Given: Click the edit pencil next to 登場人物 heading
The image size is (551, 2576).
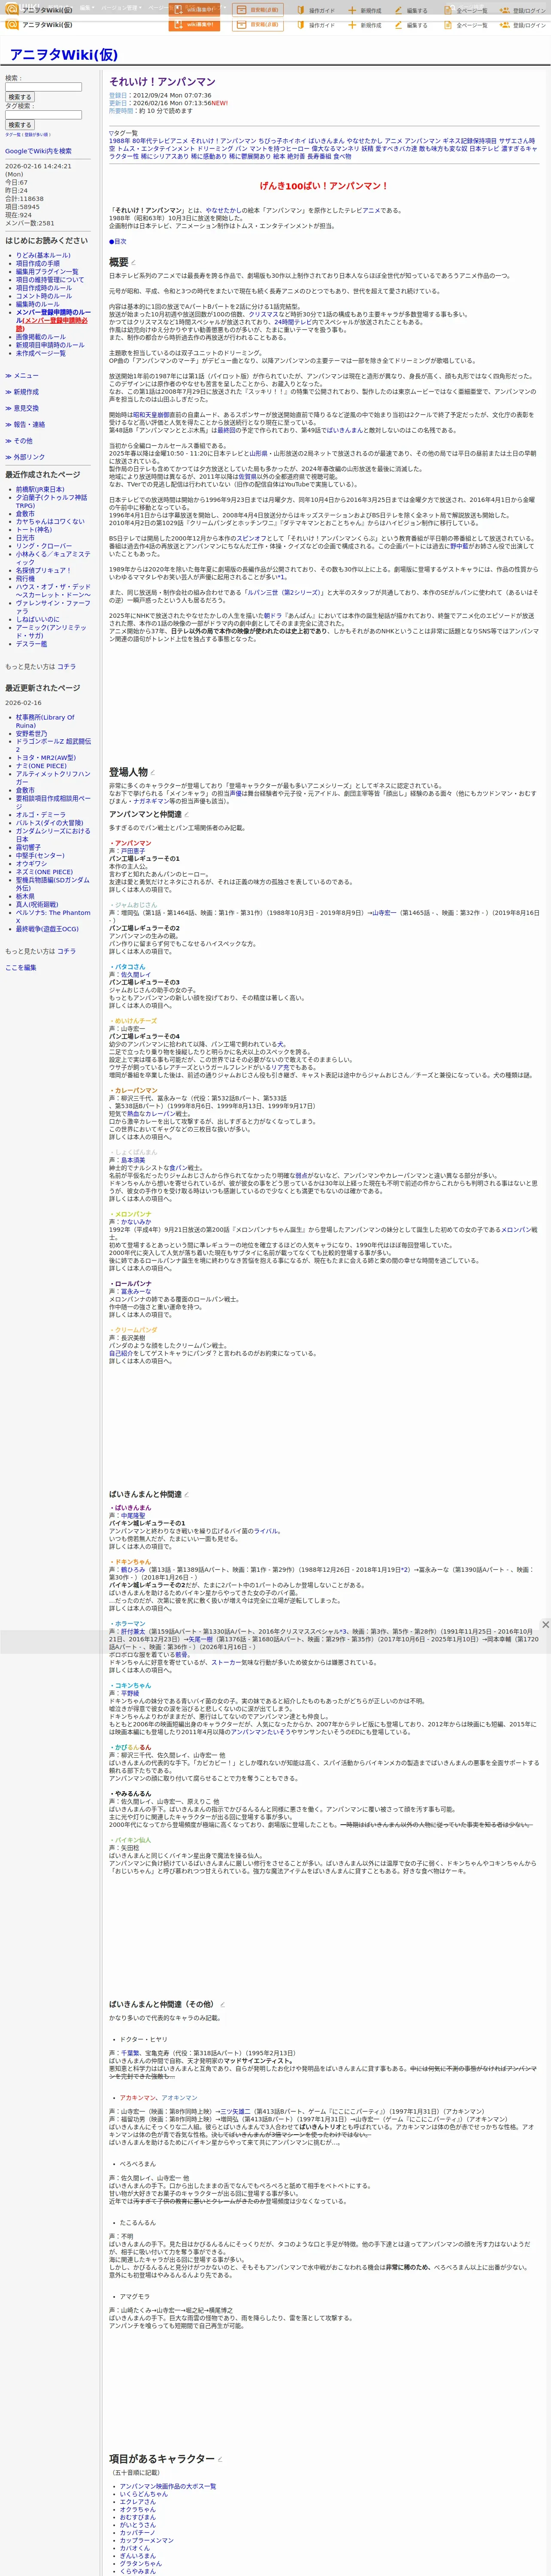Looking at the screenshot, I should coord(153,773).
